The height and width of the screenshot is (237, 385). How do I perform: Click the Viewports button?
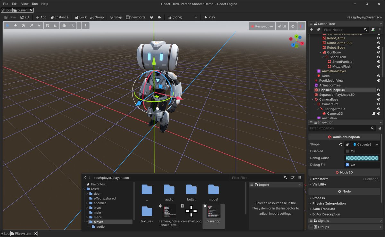(x=136, y=17)
